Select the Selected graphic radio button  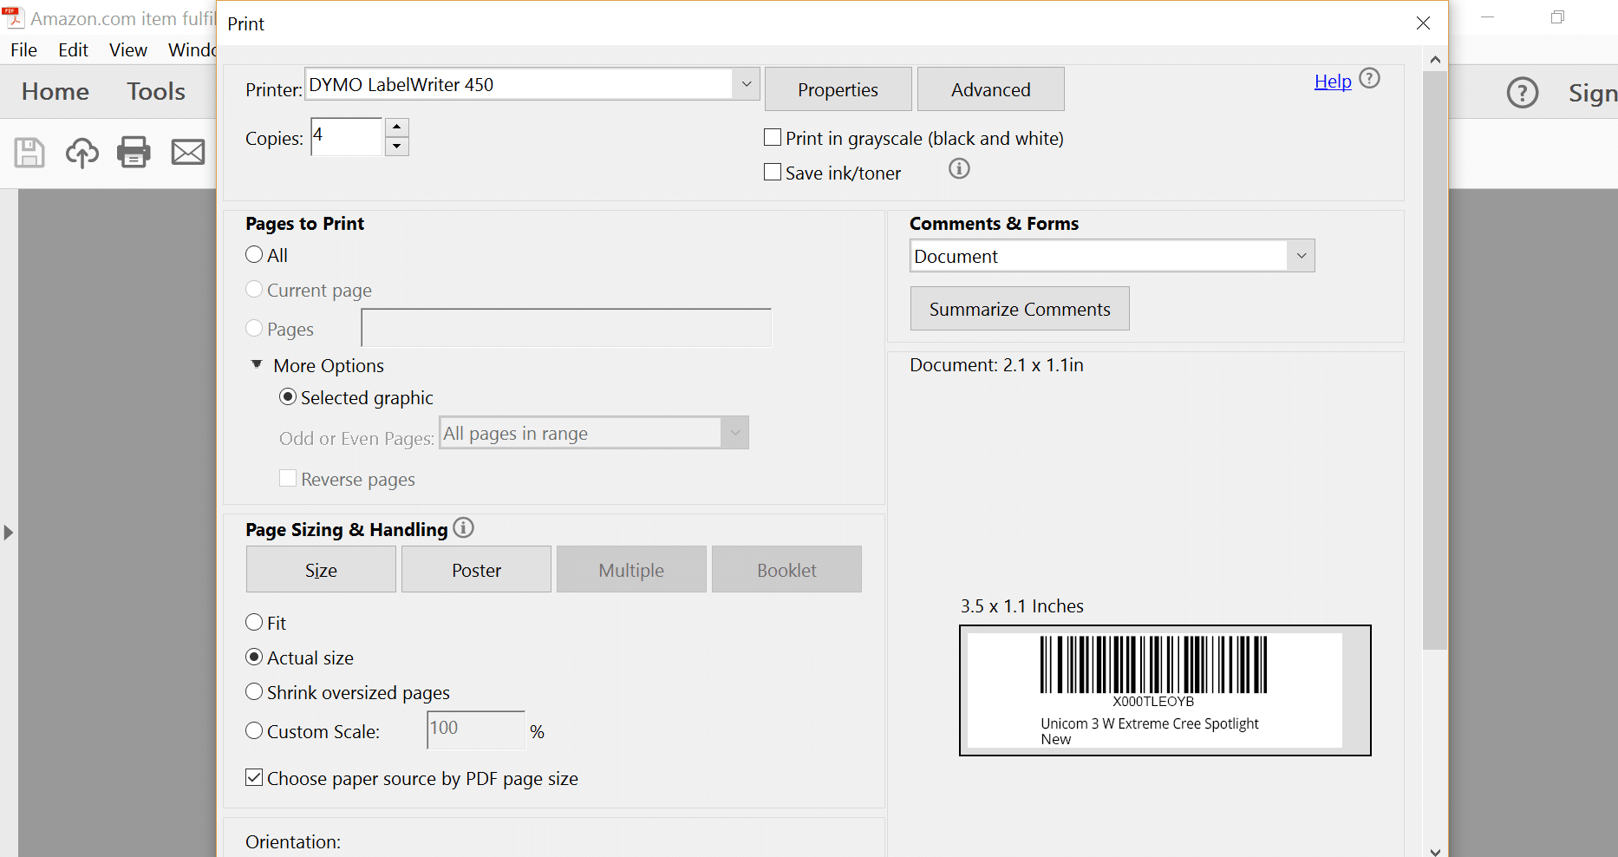pos(288,396)
